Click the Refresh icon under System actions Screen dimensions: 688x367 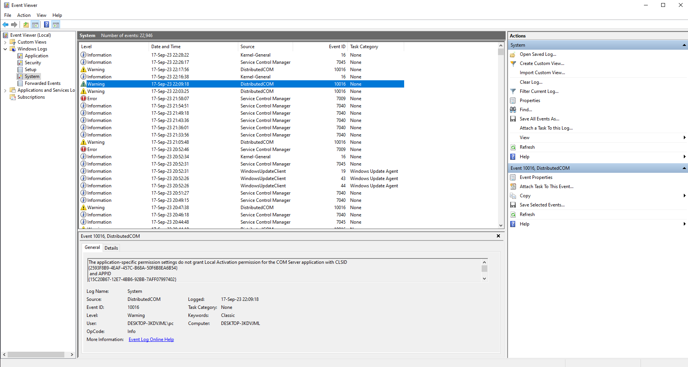pyautogui.click(x=513, y=147)
